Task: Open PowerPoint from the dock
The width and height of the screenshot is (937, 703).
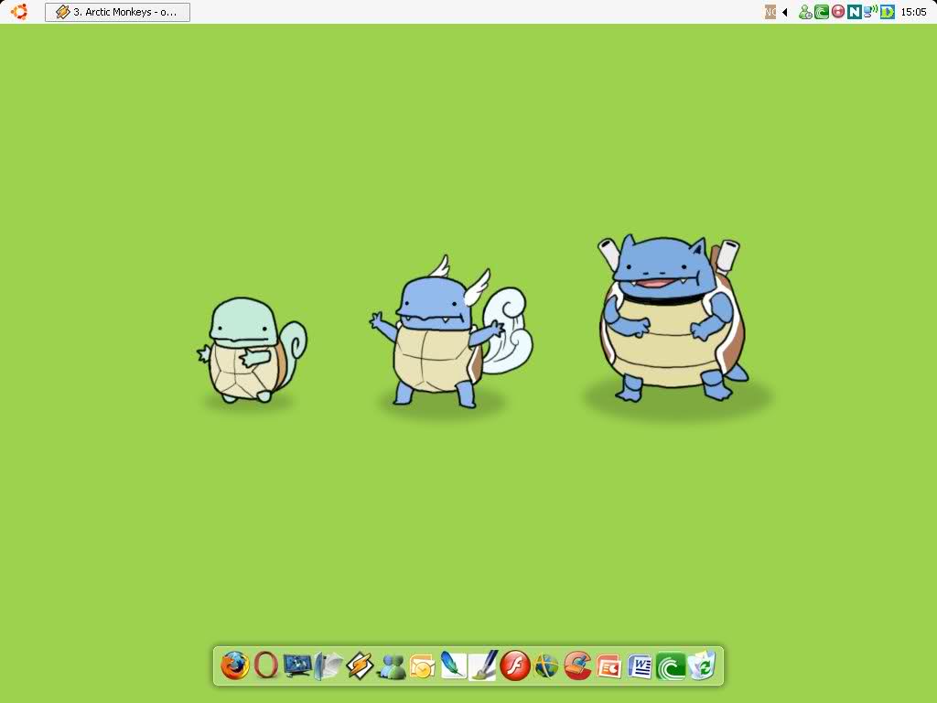Action: tap(609, 666)
